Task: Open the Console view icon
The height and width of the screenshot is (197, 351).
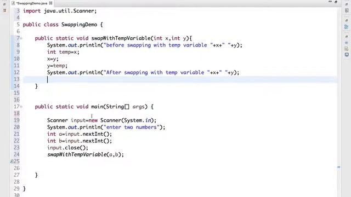Action: tap(347, 55)
